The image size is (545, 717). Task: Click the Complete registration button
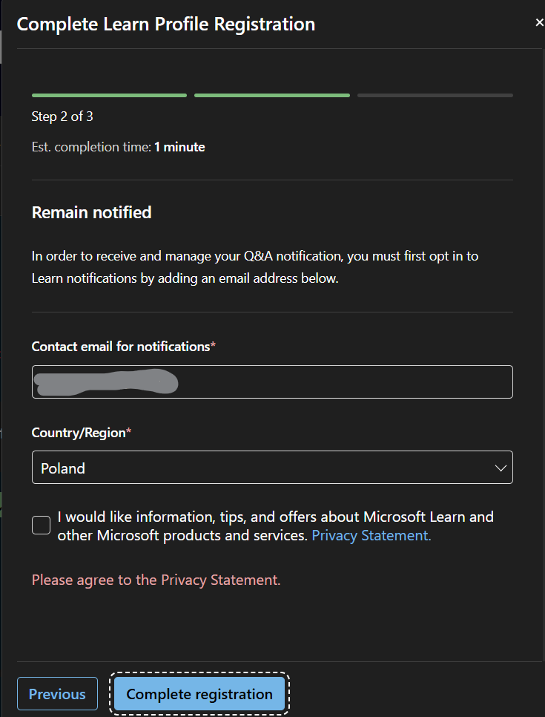coord(199,694)
